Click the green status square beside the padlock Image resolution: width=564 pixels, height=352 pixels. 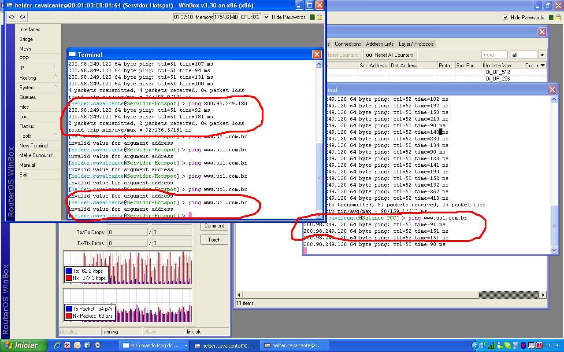click(312, 17)
